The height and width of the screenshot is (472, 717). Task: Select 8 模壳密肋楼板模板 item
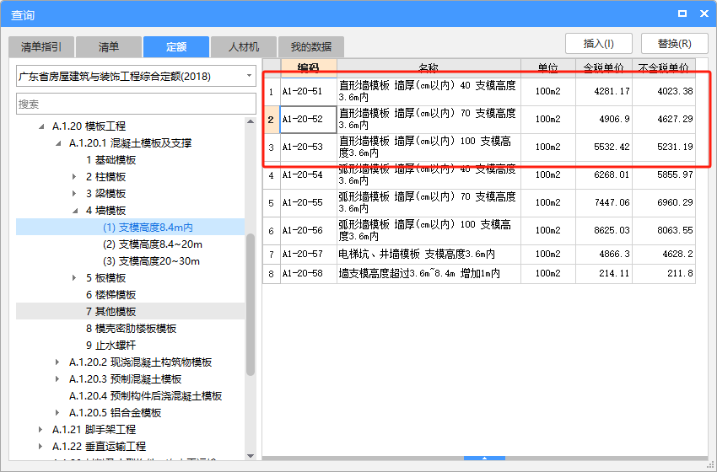pos(132,329)
